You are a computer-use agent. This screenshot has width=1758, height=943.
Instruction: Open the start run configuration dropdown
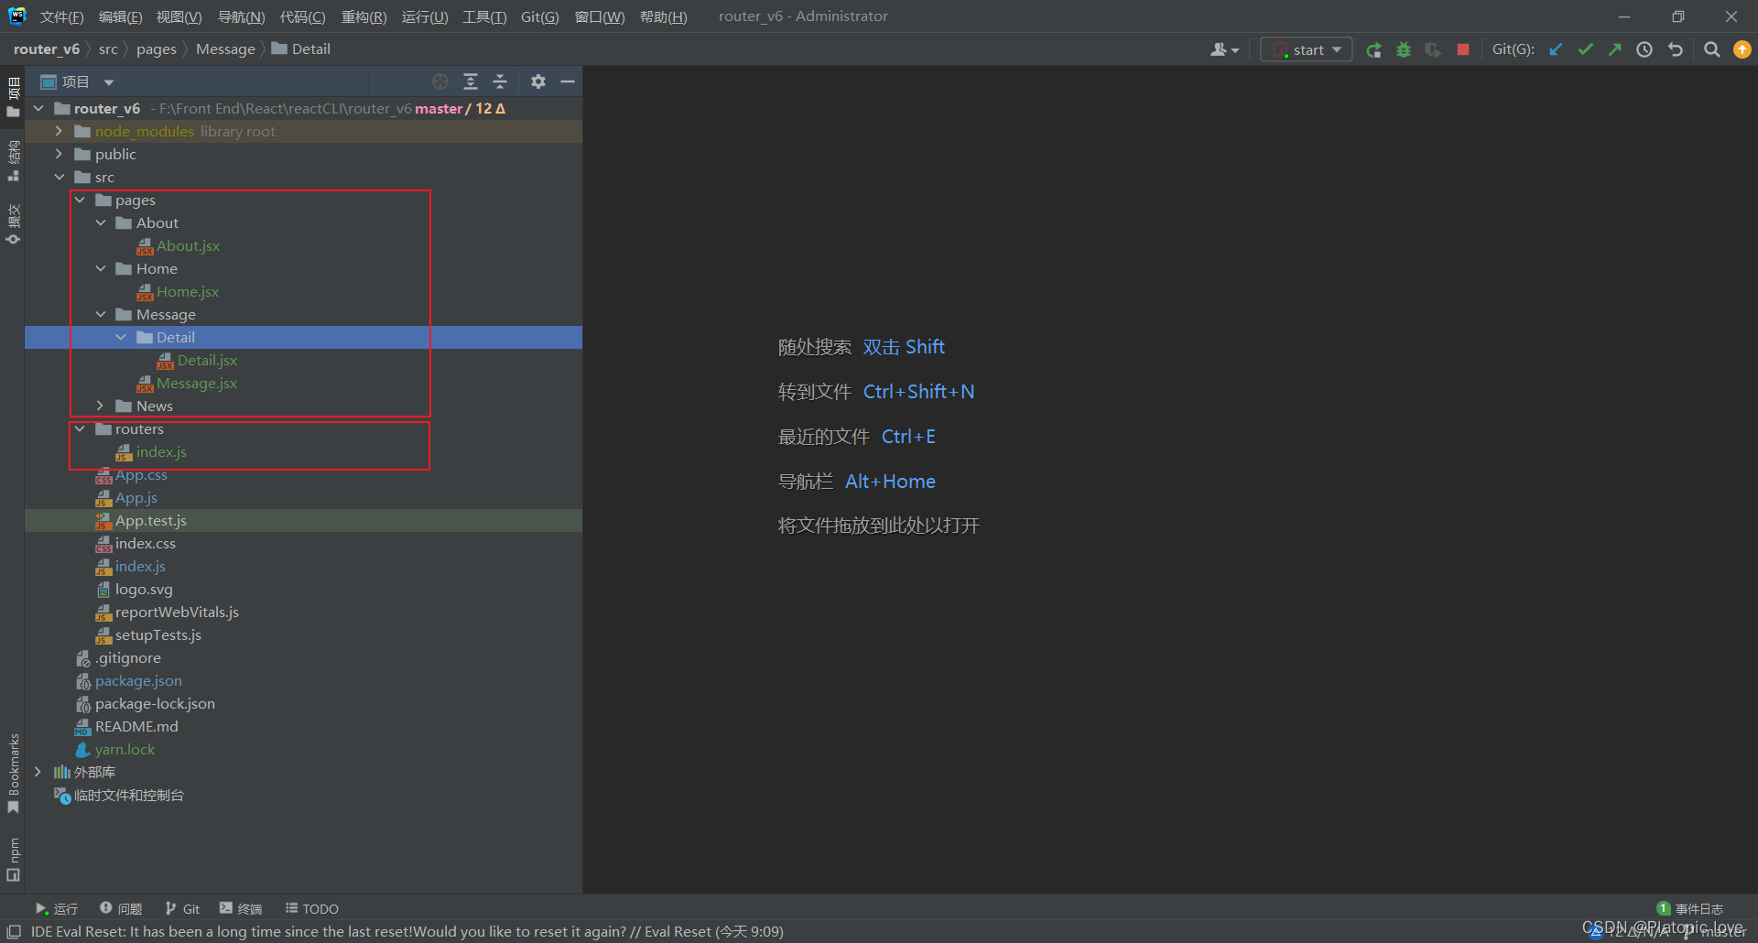tap(1307, 49)
